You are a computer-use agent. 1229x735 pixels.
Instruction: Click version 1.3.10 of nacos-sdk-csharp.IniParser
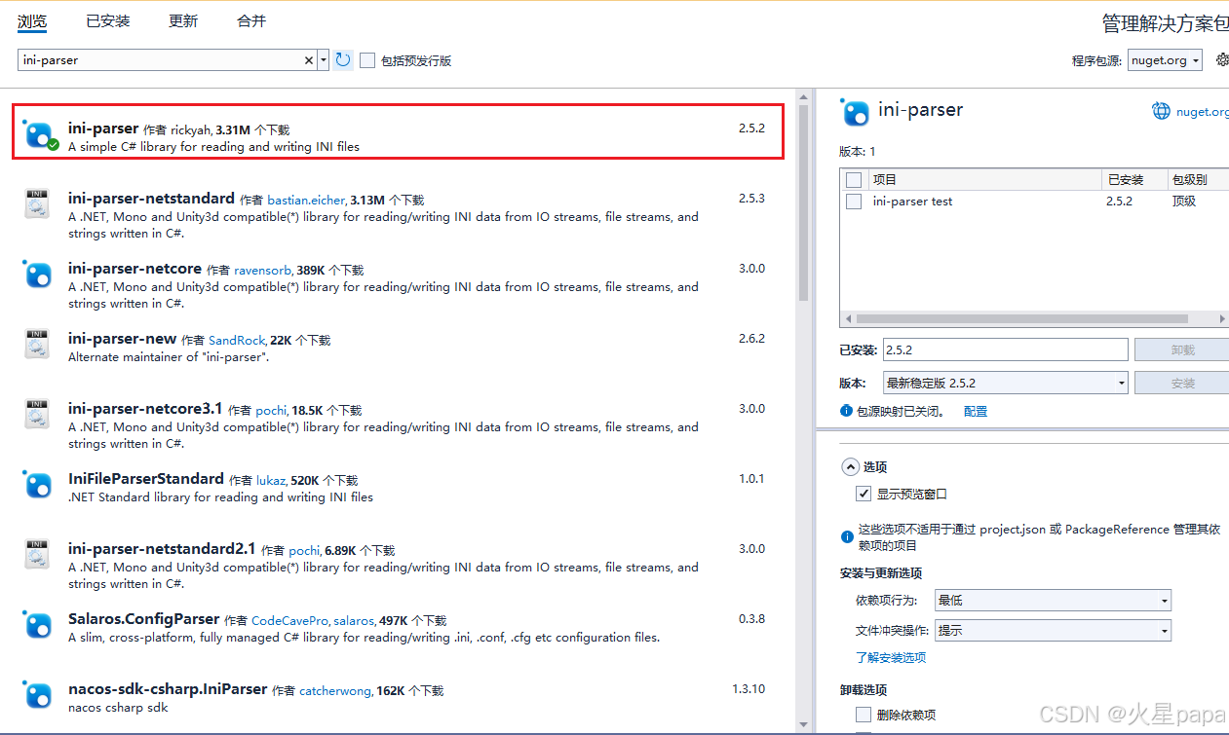749,689
